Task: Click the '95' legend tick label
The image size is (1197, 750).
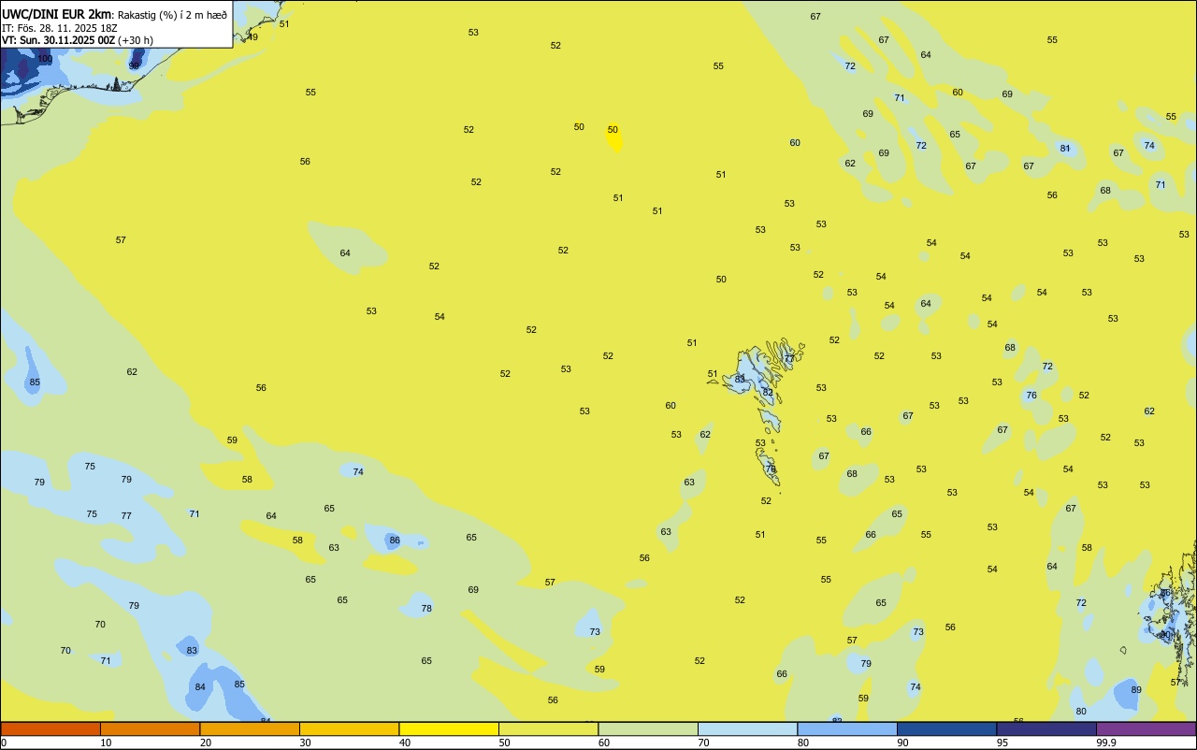Action: coord(1002,743)
